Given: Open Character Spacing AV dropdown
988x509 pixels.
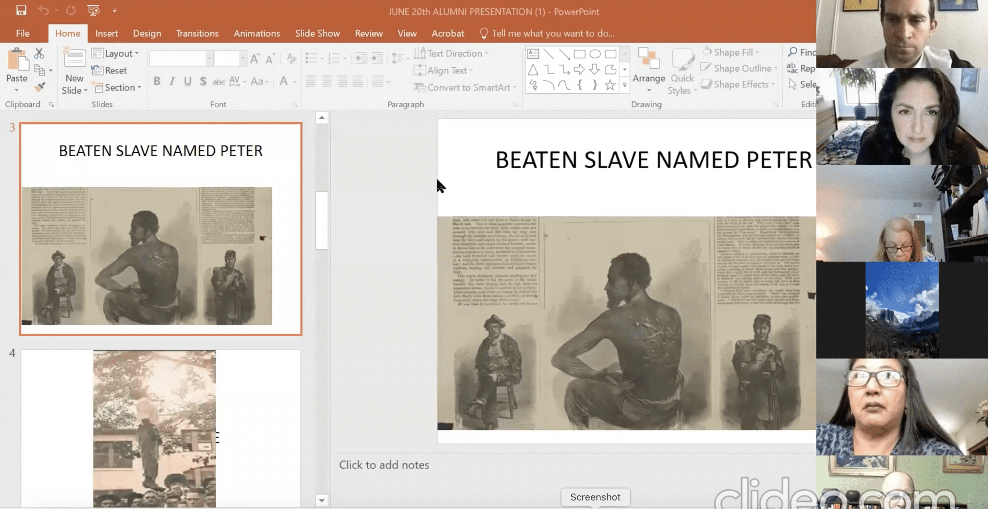Looking at the screenshot, I should coord(237,81).
